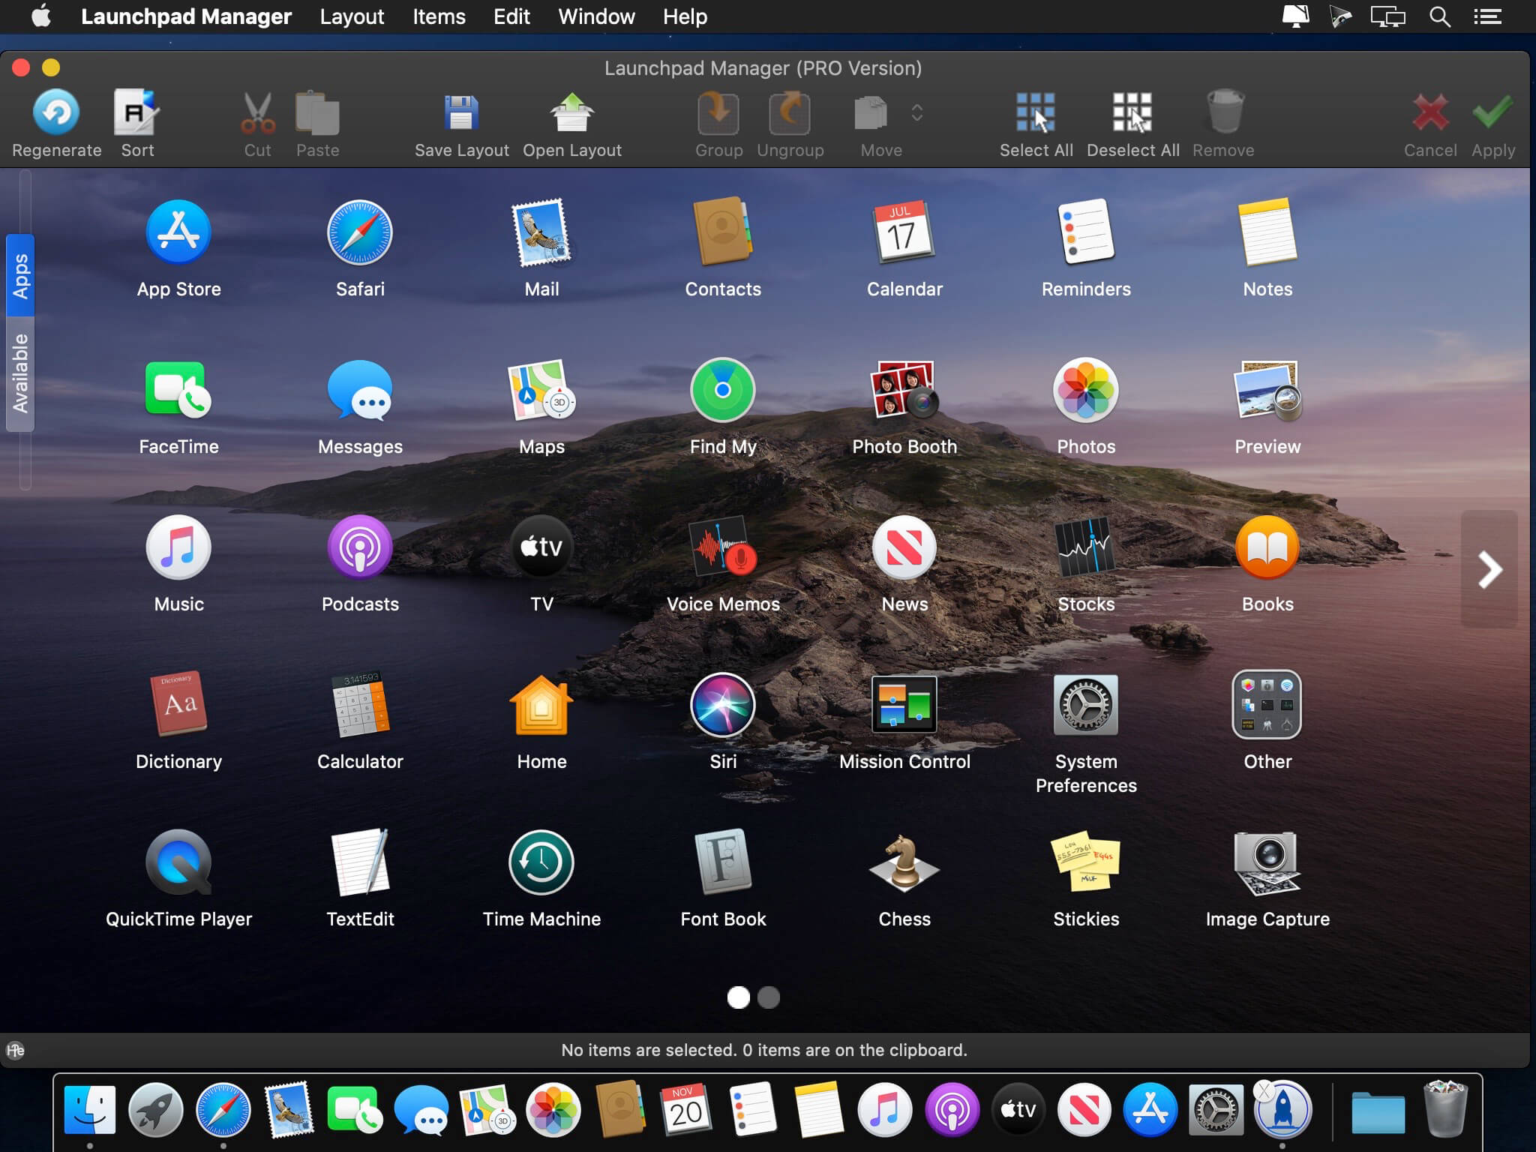Open the Layout menu in menu bar
This screenshot has width=1536, height=1152.
(x=351, y=16)
